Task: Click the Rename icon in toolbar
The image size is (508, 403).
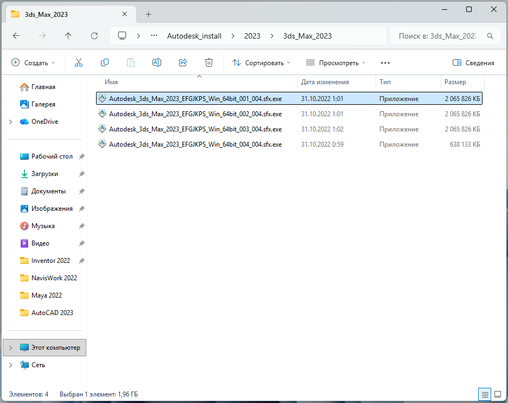Action: (x=157, y=62)
